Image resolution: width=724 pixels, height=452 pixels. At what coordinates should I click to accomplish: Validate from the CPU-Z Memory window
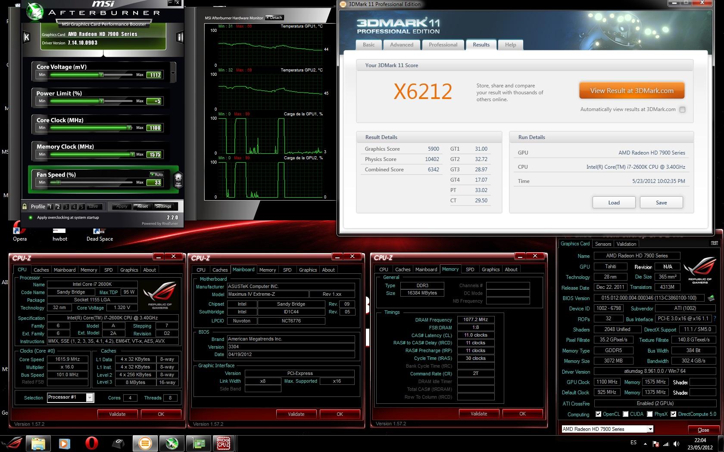point(478,414)
